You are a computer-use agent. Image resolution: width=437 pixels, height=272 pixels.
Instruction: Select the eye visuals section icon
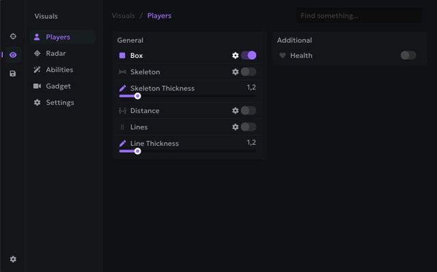coord(13,55)
